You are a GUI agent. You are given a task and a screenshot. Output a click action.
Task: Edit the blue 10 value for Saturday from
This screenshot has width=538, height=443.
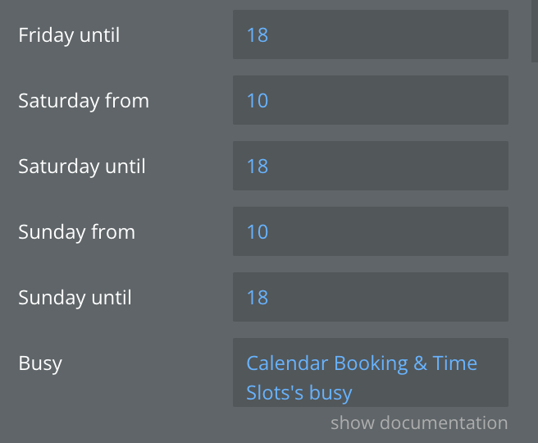point(258,101)
